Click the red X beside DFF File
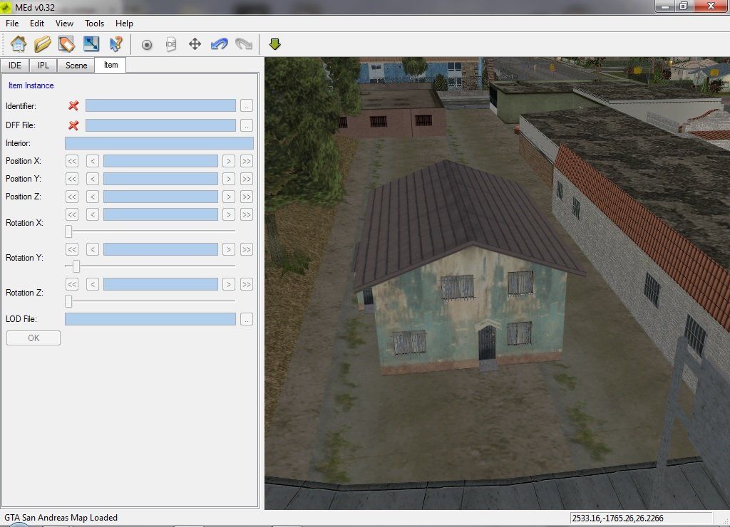Screen dimensions: 730x527 (73, 125)
